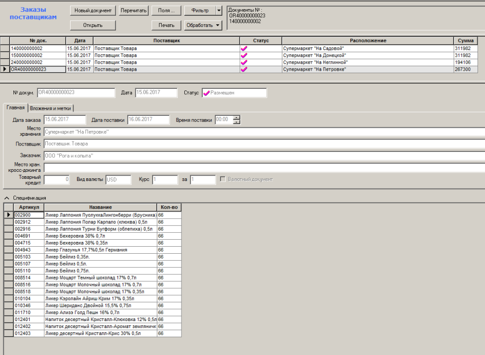Screen dimensions: 485x355
Task: Open the dropdown arrow beside Фильтр
Action: 219,11
